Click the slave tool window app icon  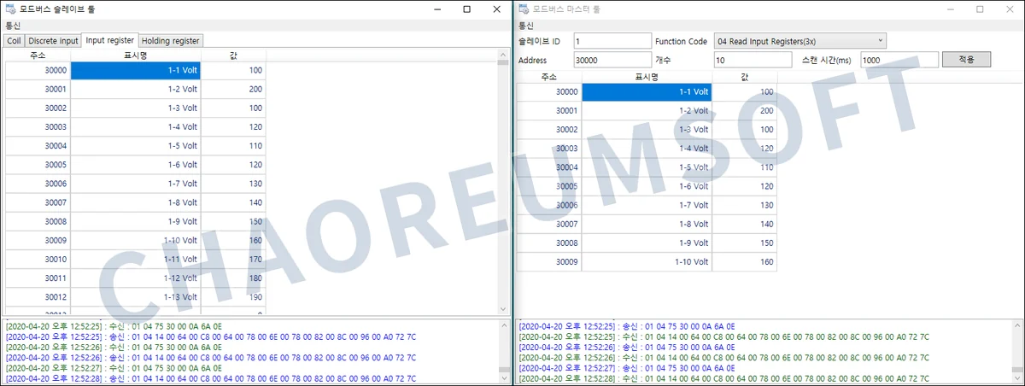coord(10,9)
